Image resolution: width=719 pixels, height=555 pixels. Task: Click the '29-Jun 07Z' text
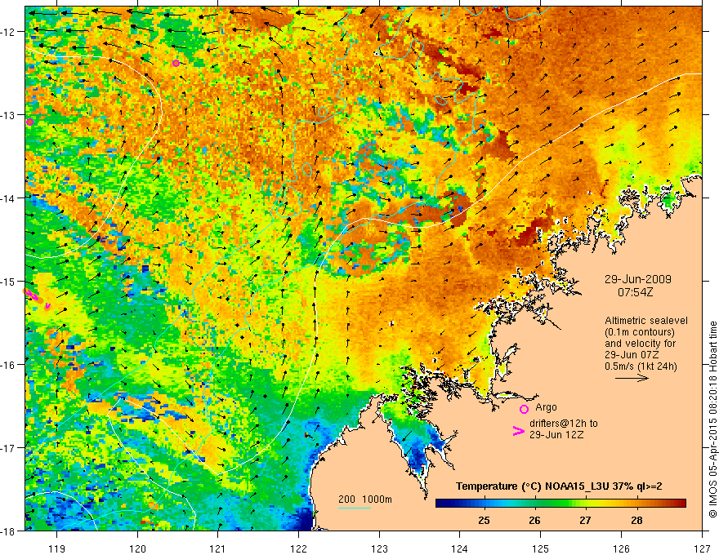pyautogui.click(x=632, y=355)
